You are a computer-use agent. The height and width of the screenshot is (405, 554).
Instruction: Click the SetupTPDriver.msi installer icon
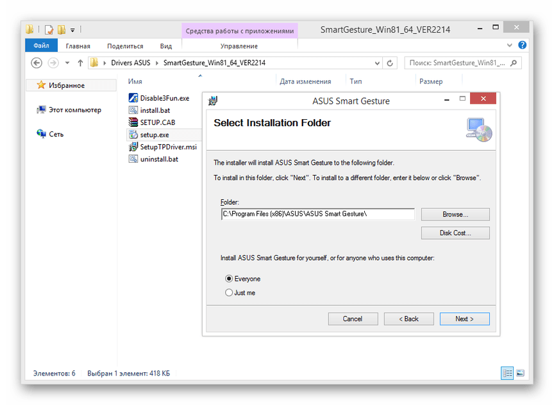133,147
